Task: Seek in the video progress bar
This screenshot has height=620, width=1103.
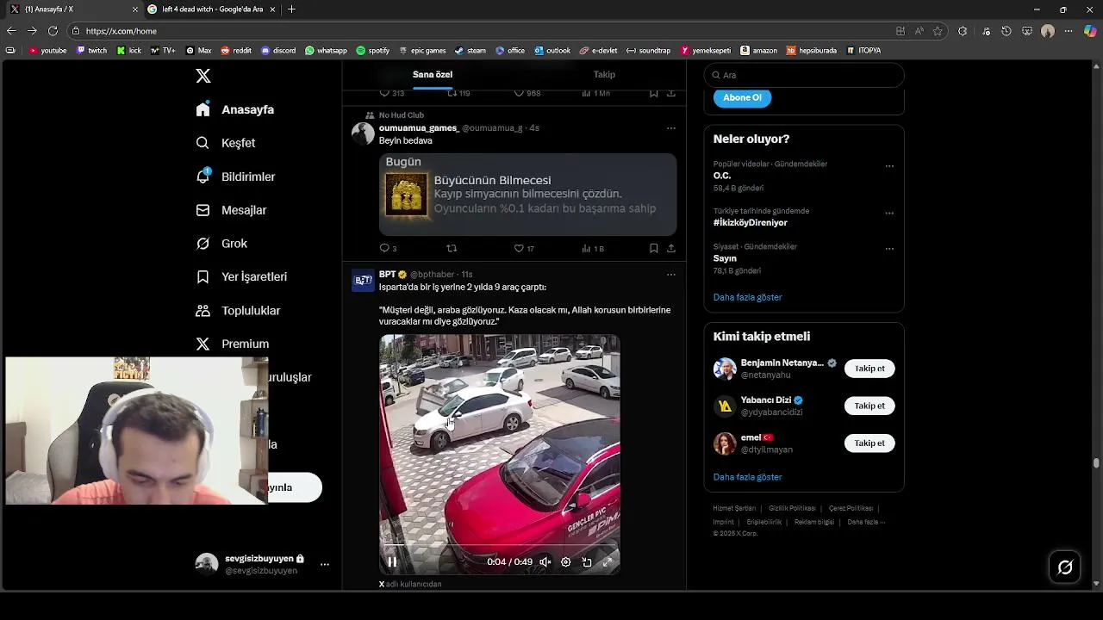Action: click(499, 547)
